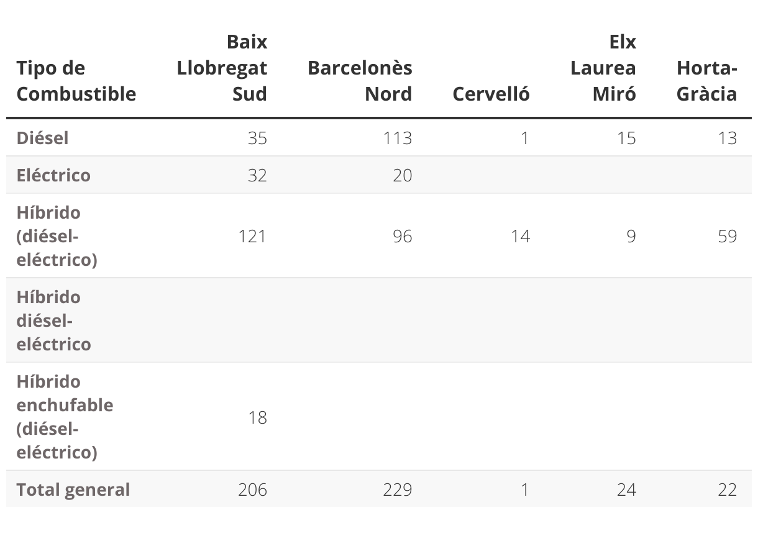Viewport: 758px width, 538px height.
Task: Click the Barcelonès Nord column header
Action: tap(360, 81)
